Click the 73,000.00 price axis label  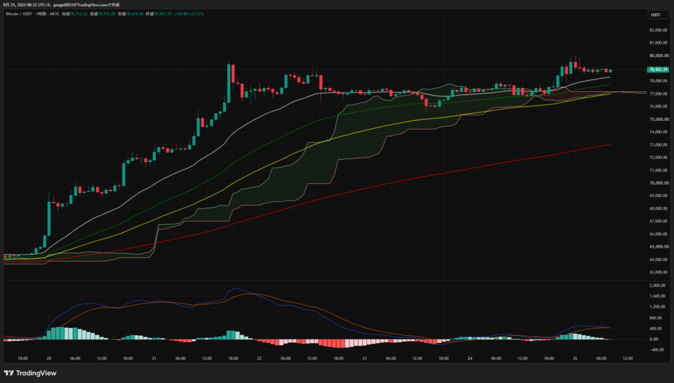(x=659, y=145)
